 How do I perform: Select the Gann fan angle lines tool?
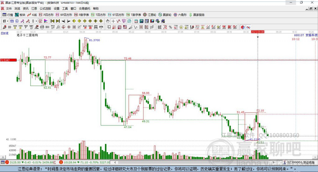coord(114,27)
